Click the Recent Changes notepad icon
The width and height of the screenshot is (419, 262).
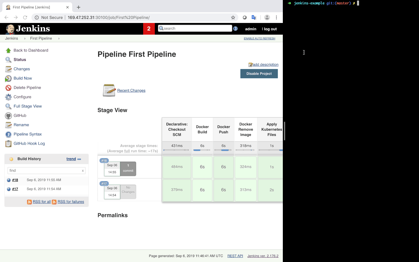click(109, 90)
